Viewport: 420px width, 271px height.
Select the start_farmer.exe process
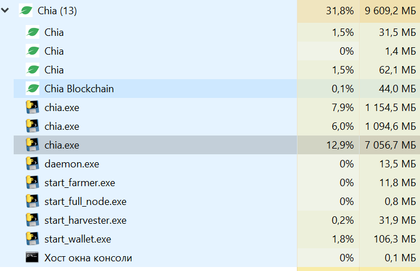click(80, 183)
